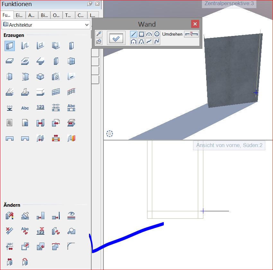Toggle spline wall input mode

(157, 41)
